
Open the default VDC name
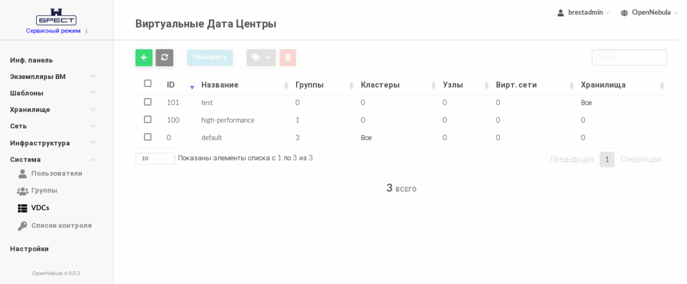(x=212, y=138)
